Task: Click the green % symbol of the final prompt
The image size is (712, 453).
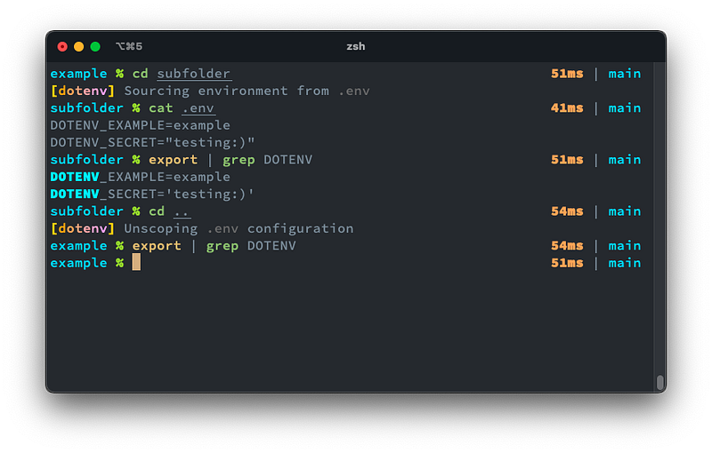Action: point(119,263)
